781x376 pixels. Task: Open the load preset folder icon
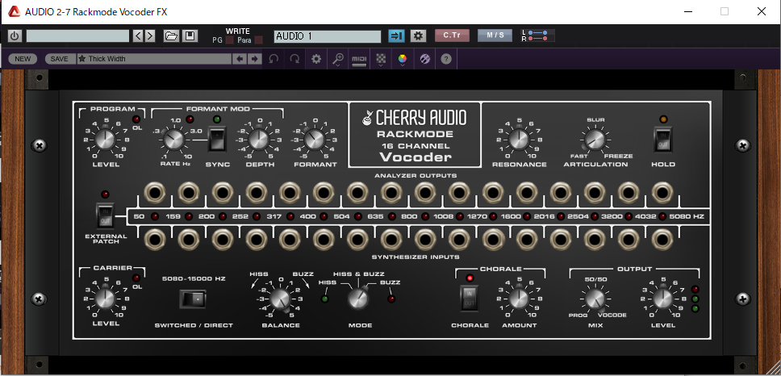[x=171, y=36]
